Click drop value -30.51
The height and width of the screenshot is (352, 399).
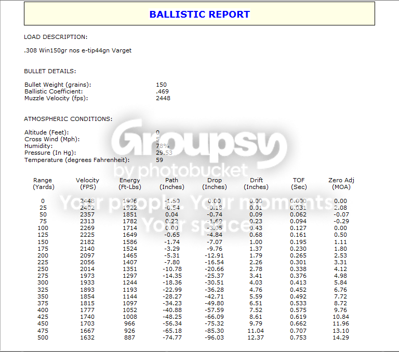[x=214, y=282]
